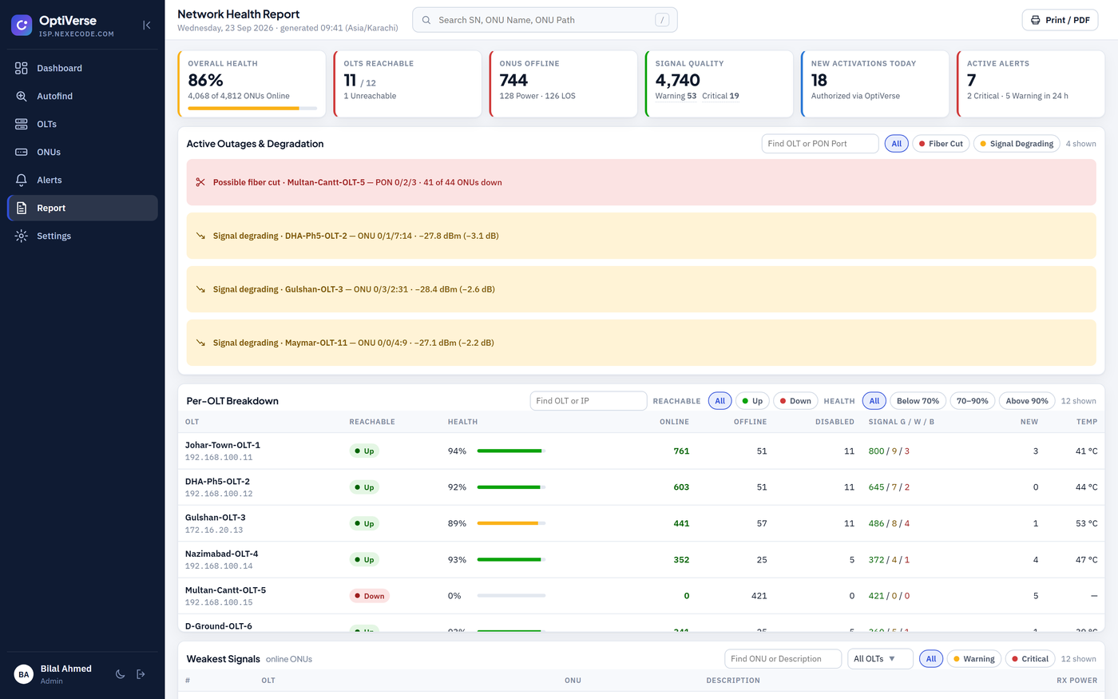Click the Autofind magnifier icon
The image size is (1118, 699).
[x=22, y=97]
